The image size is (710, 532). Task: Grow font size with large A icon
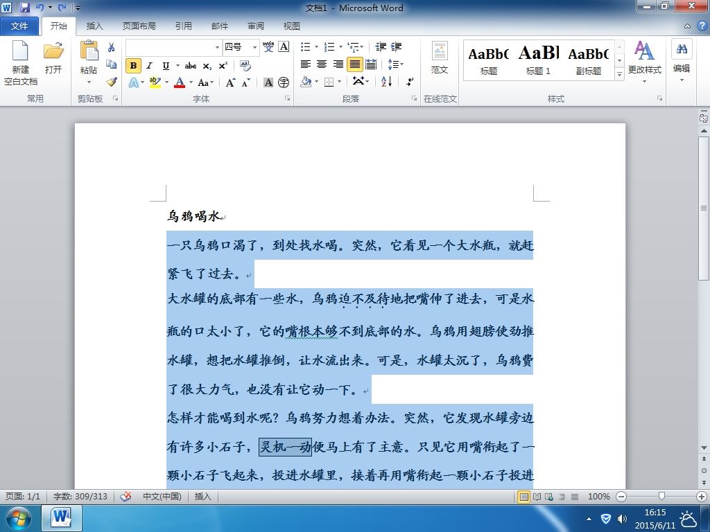coord(230,82)
